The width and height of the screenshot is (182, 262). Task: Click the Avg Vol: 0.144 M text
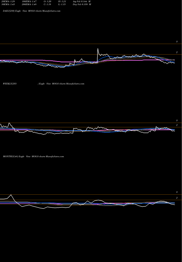click(82, 1)
